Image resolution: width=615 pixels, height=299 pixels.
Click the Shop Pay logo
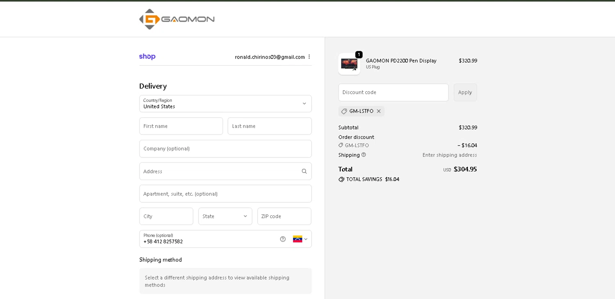pyautogui.click(x=147, y=57)
